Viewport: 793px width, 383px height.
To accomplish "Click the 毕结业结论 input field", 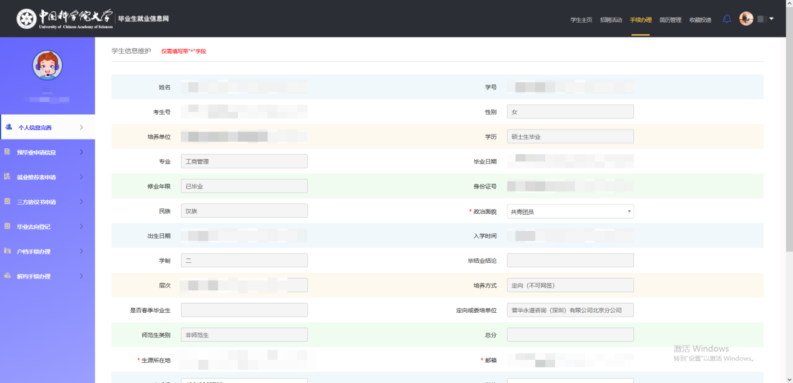I will click(570, 260).
